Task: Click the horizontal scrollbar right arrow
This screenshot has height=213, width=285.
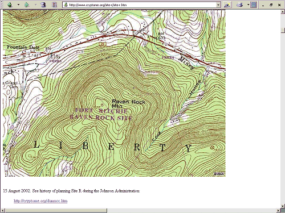Action: tap(278, 211)
